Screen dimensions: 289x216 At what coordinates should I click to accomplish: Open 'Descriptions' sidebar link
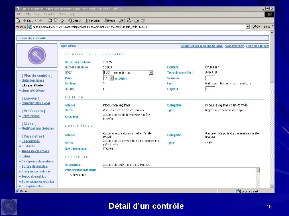point(31,141)
